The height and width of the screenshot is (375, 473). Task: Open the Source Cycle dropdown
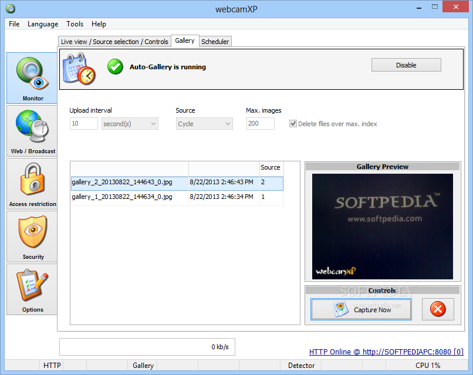pos(204,124)
